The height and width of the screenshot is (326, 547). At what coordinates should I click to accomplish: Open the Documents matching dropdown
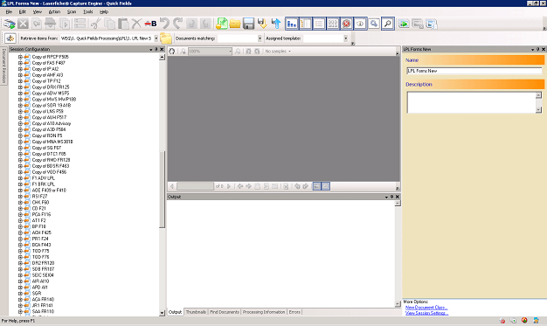[260, 38]
